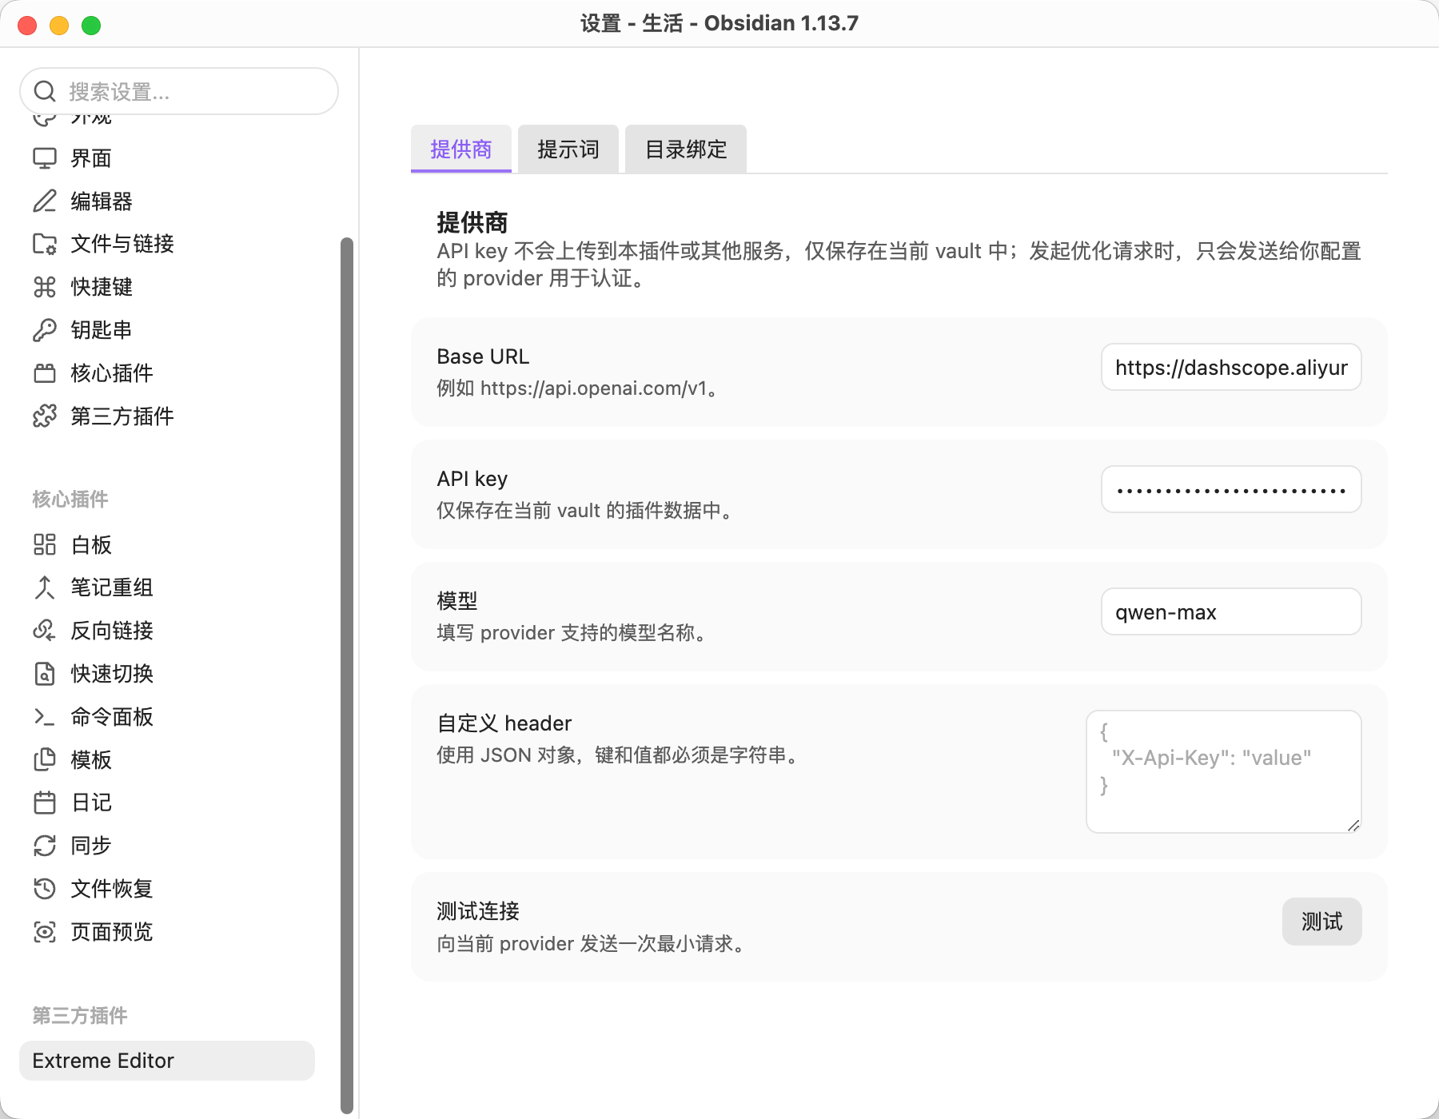Screen dimensions: 1439x1119
Task: Click the search magnifier icon in settings
Action: click(x=45, y=92)
